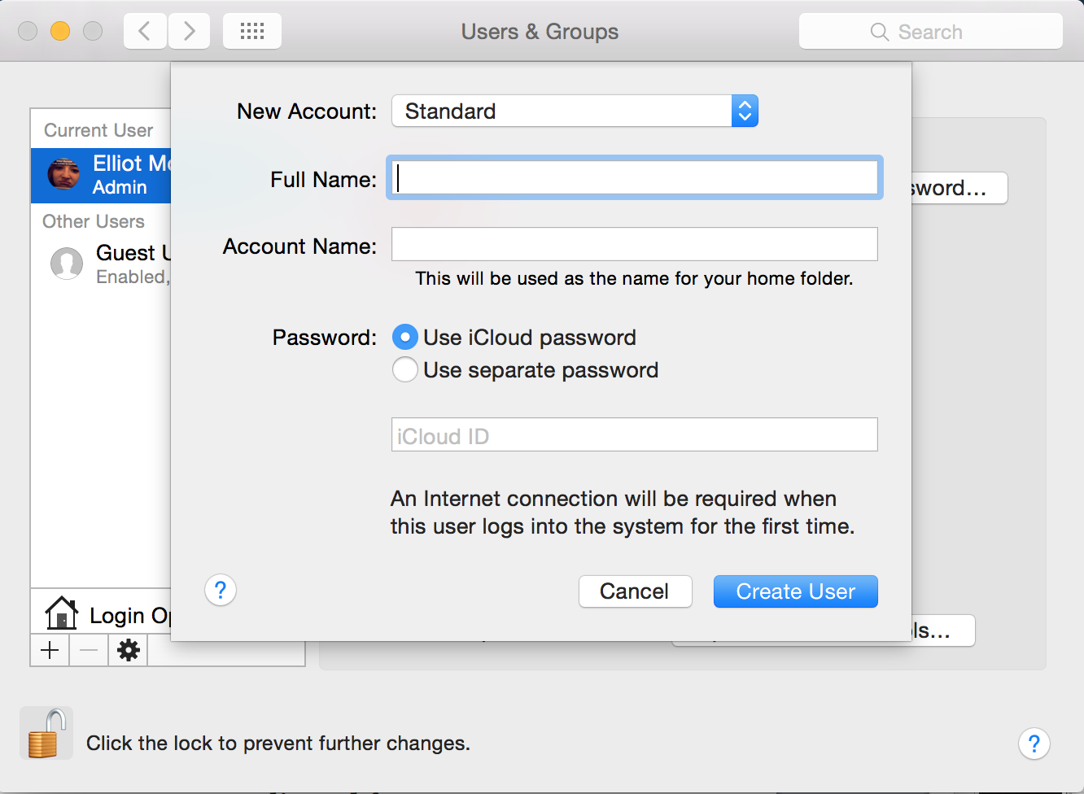Add a new user with plus button
Screen dimensions: 1084x794
tap(50, 650)
